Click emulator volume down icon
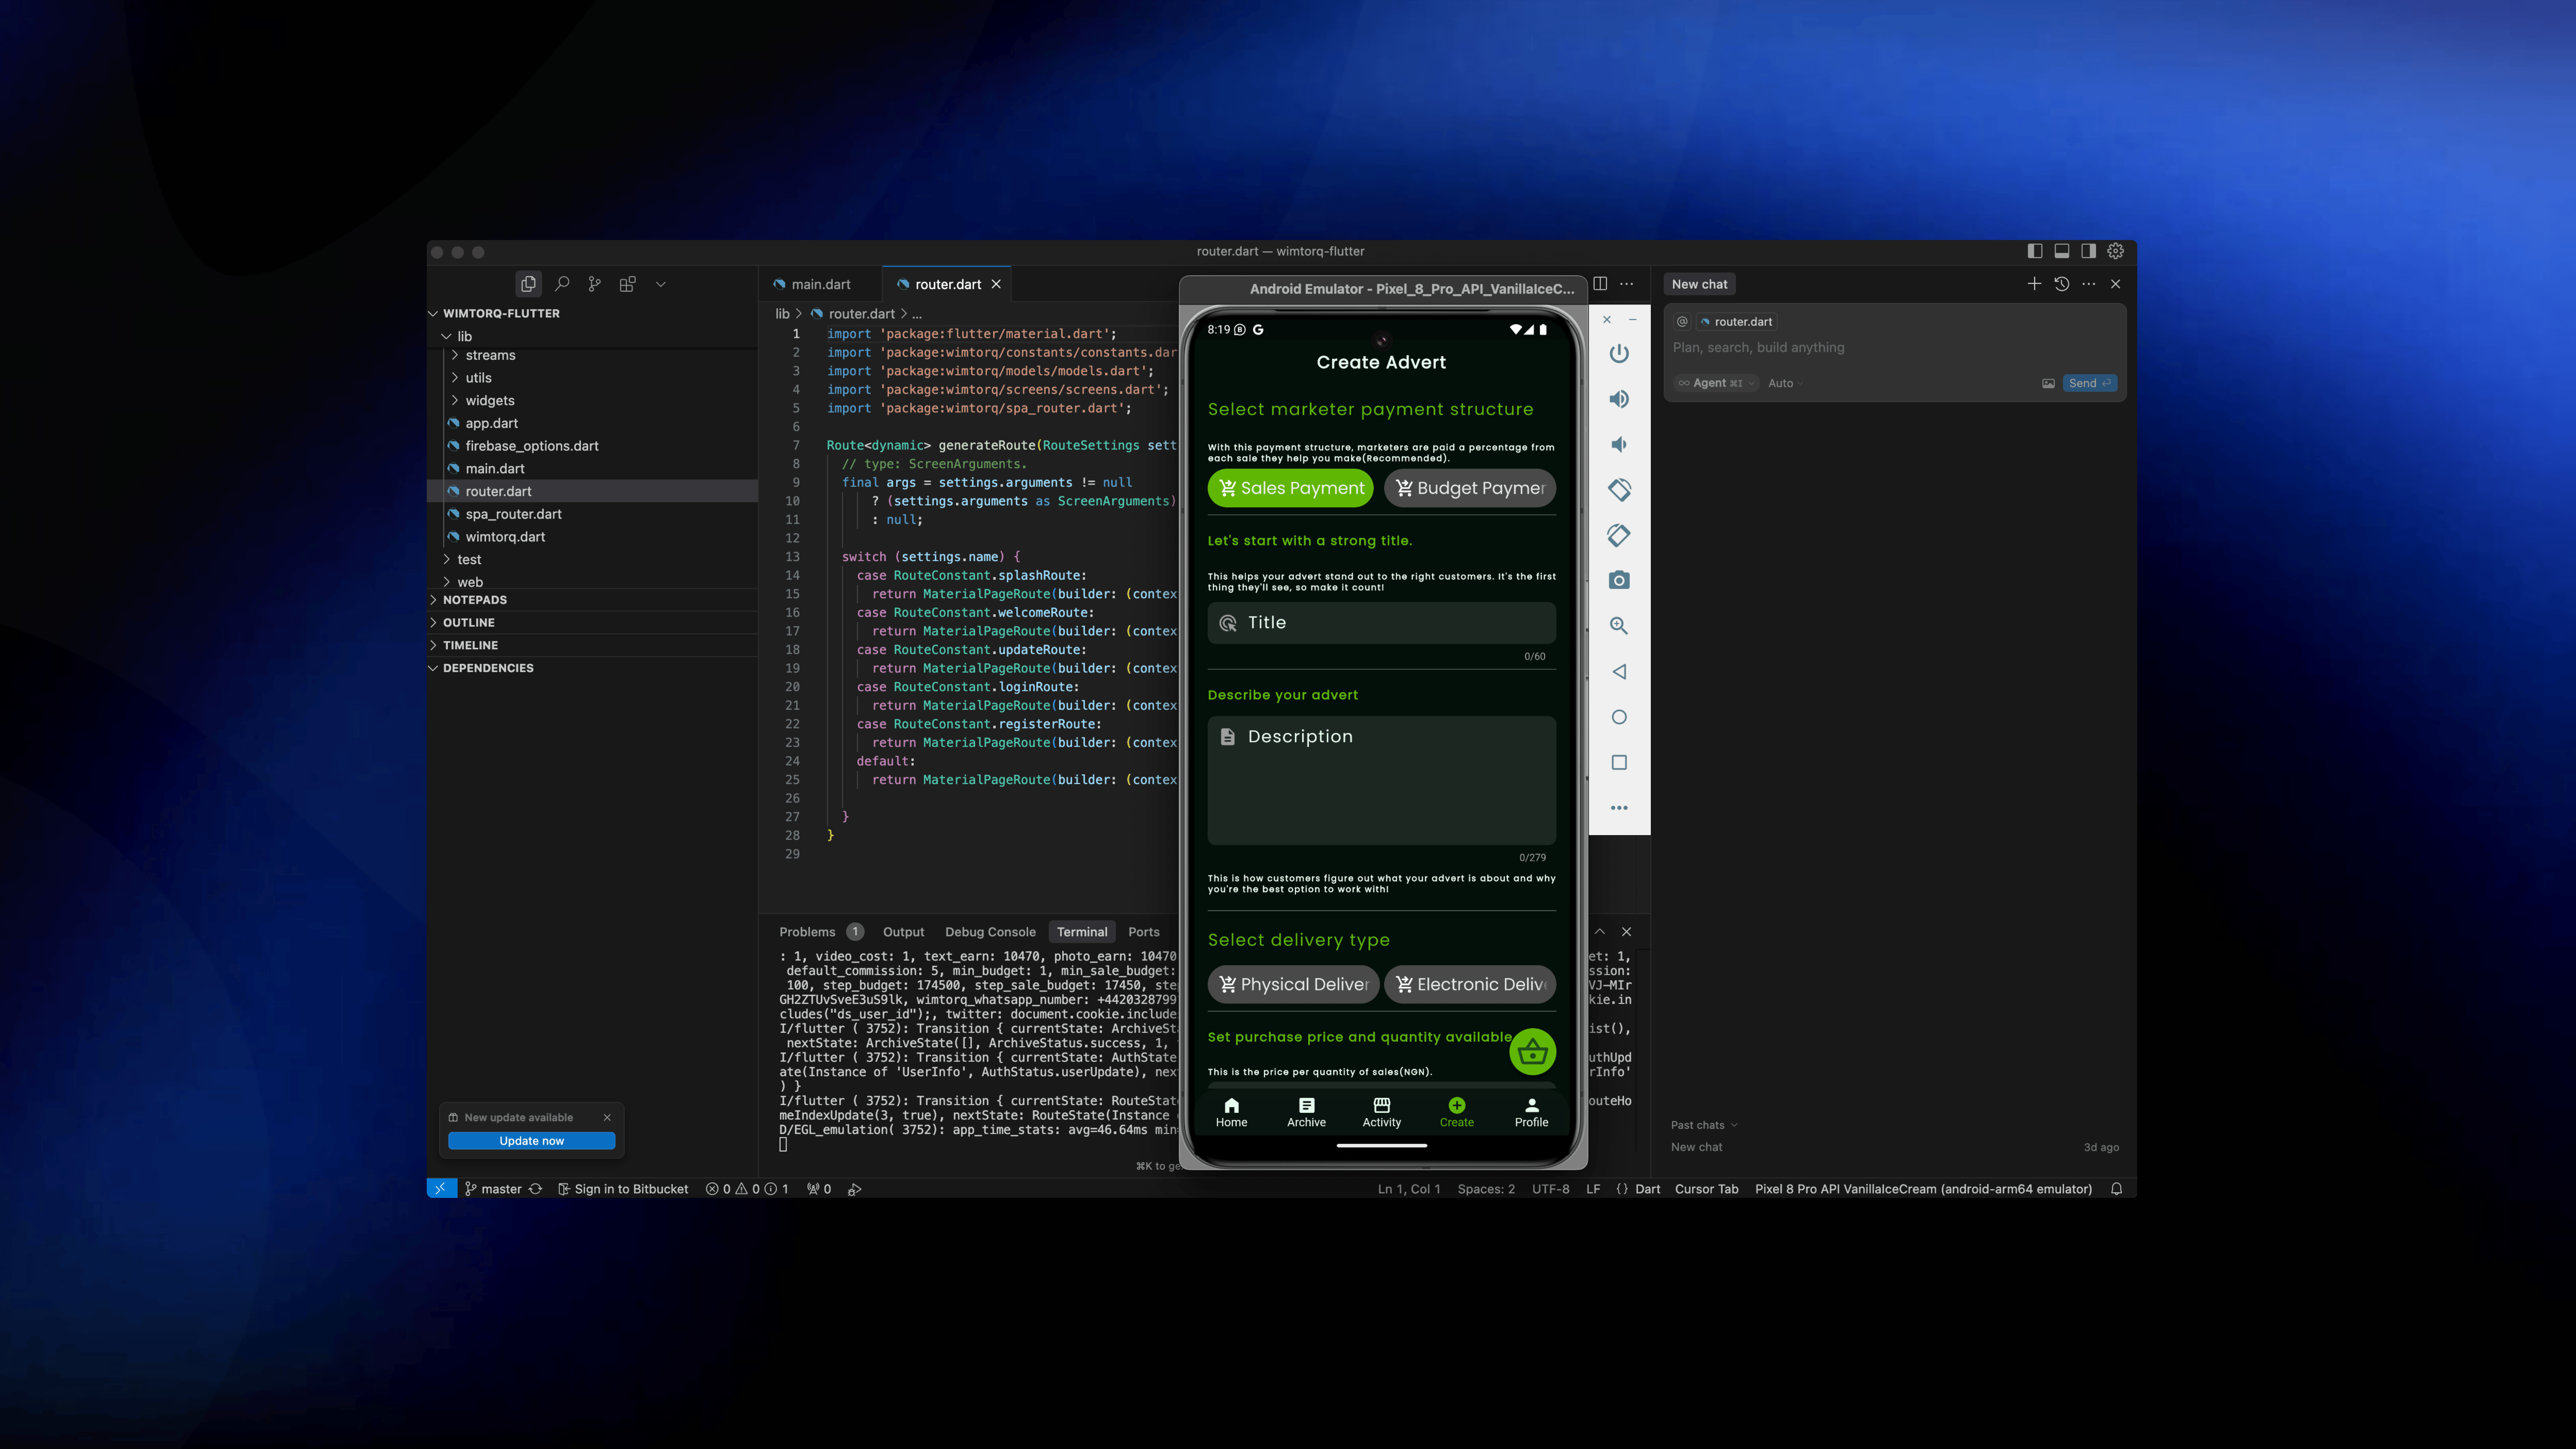The height and width of the screenshot is (1449, 2576). (x=1619, y=444)
